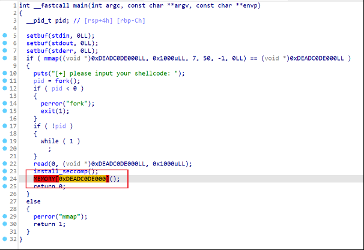The height and width of the screenshot is (250, 364).
Task: Select the 0x1000uLL size in mmap
Action: (169, 58)
